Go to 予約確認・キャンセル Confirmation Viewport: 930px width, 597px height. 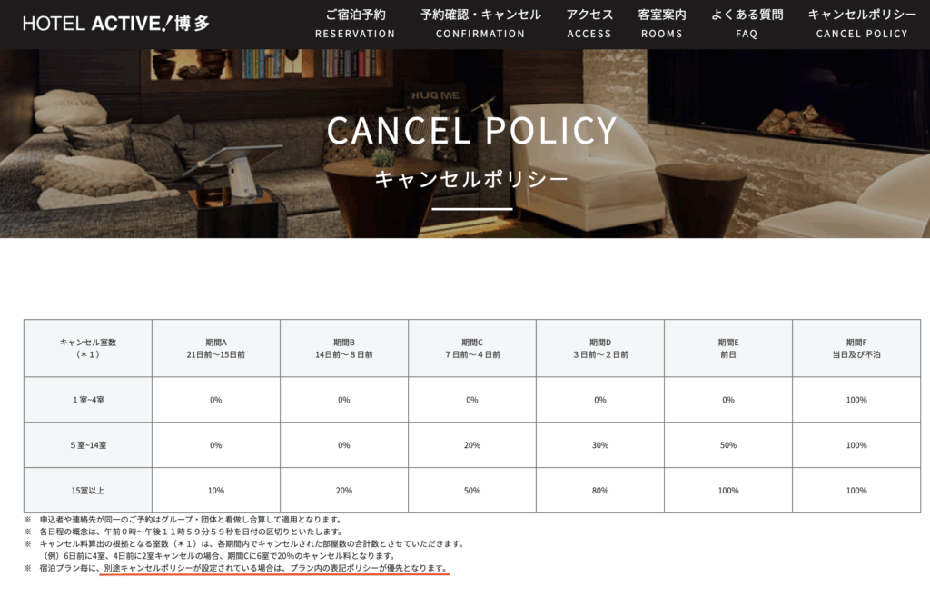click(480, 24)
